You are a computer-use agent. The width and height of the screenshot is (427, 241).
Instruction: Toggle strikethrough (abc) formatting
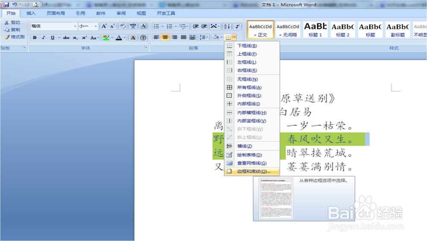[66, 38]
